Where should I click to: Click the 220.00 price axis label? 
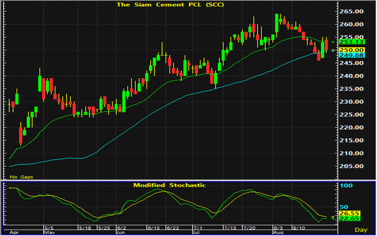pos(351,127)
